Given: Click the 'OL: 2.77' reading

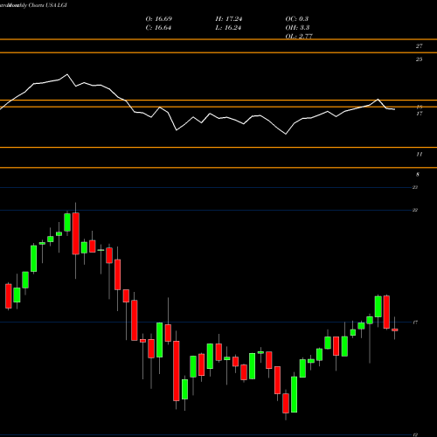Looking at the screenshot, I should [299, 36].
